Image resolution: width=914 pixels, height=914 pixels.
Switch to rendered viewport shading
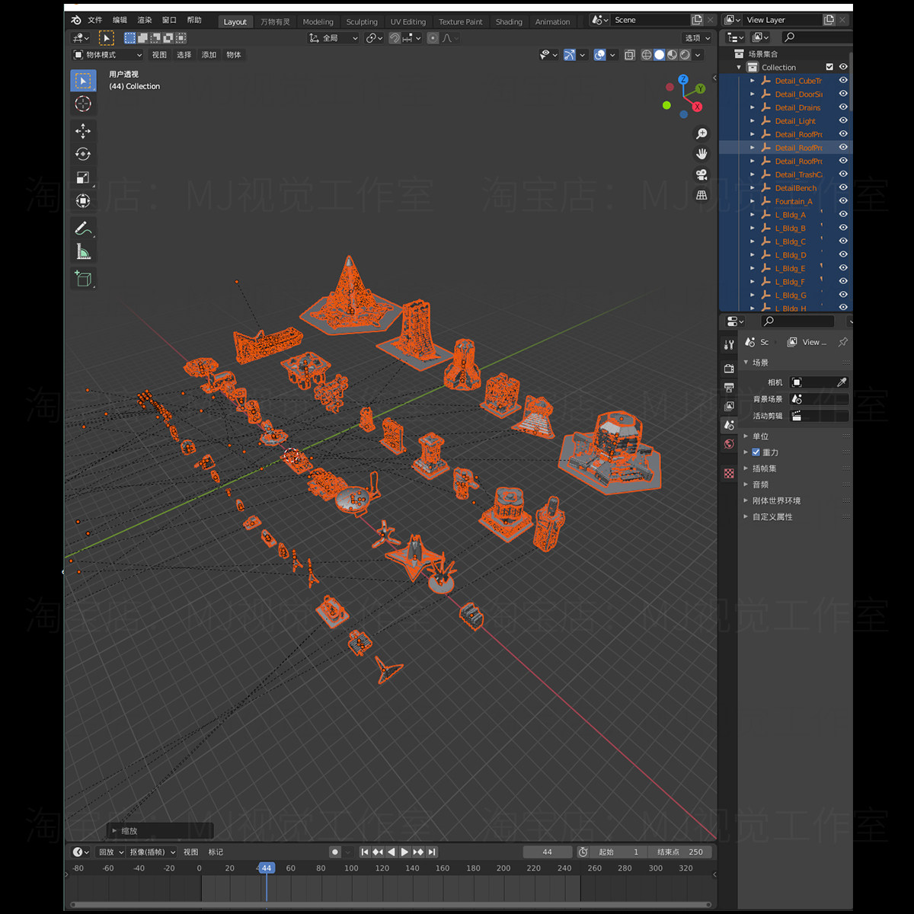pos(685,55)
